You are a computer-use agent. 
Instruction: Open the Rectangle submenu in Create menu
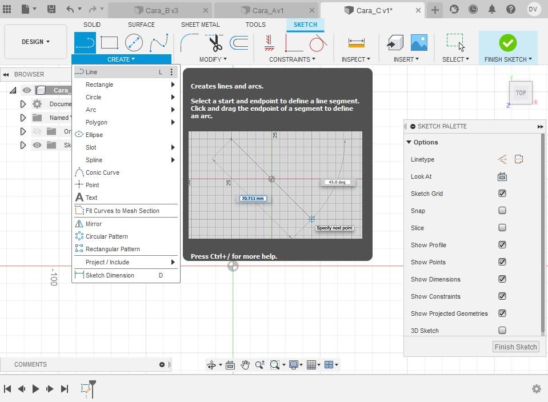click(x=126, y=85)
